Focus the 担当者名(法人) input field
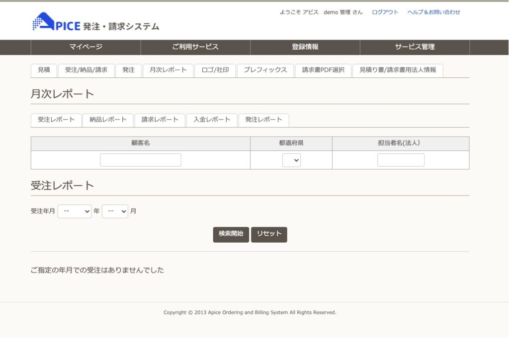The height and width of the screenshot is (338, 509). 401,160
